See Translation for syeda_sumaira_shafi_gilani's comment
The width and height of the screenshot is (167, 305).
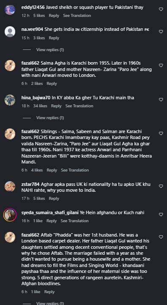click(x=74, y=221)
